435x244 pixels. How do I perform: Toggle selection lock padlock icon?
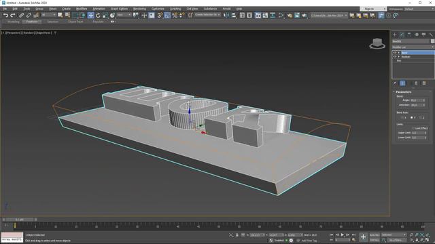click(x=237, y=235)
